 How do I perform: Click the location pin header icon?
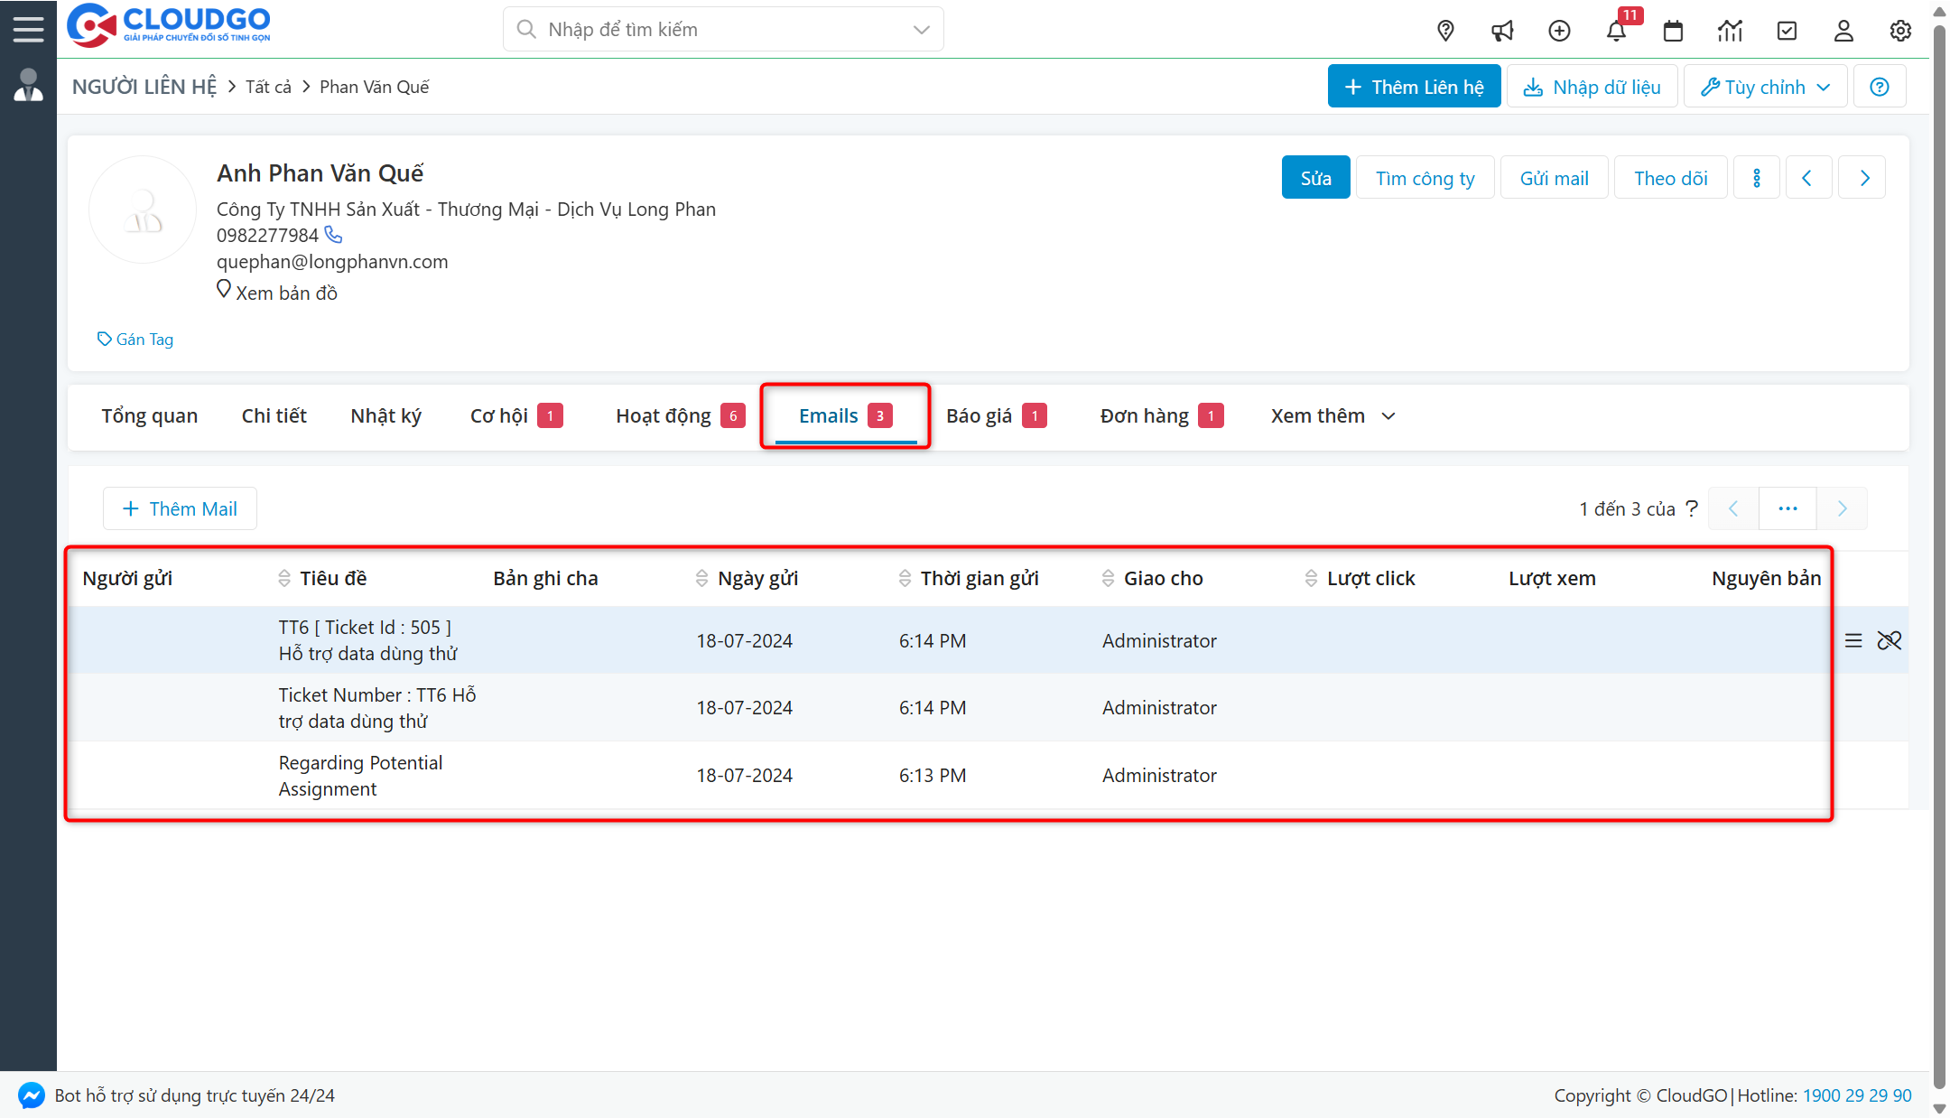click(1445, 31)
